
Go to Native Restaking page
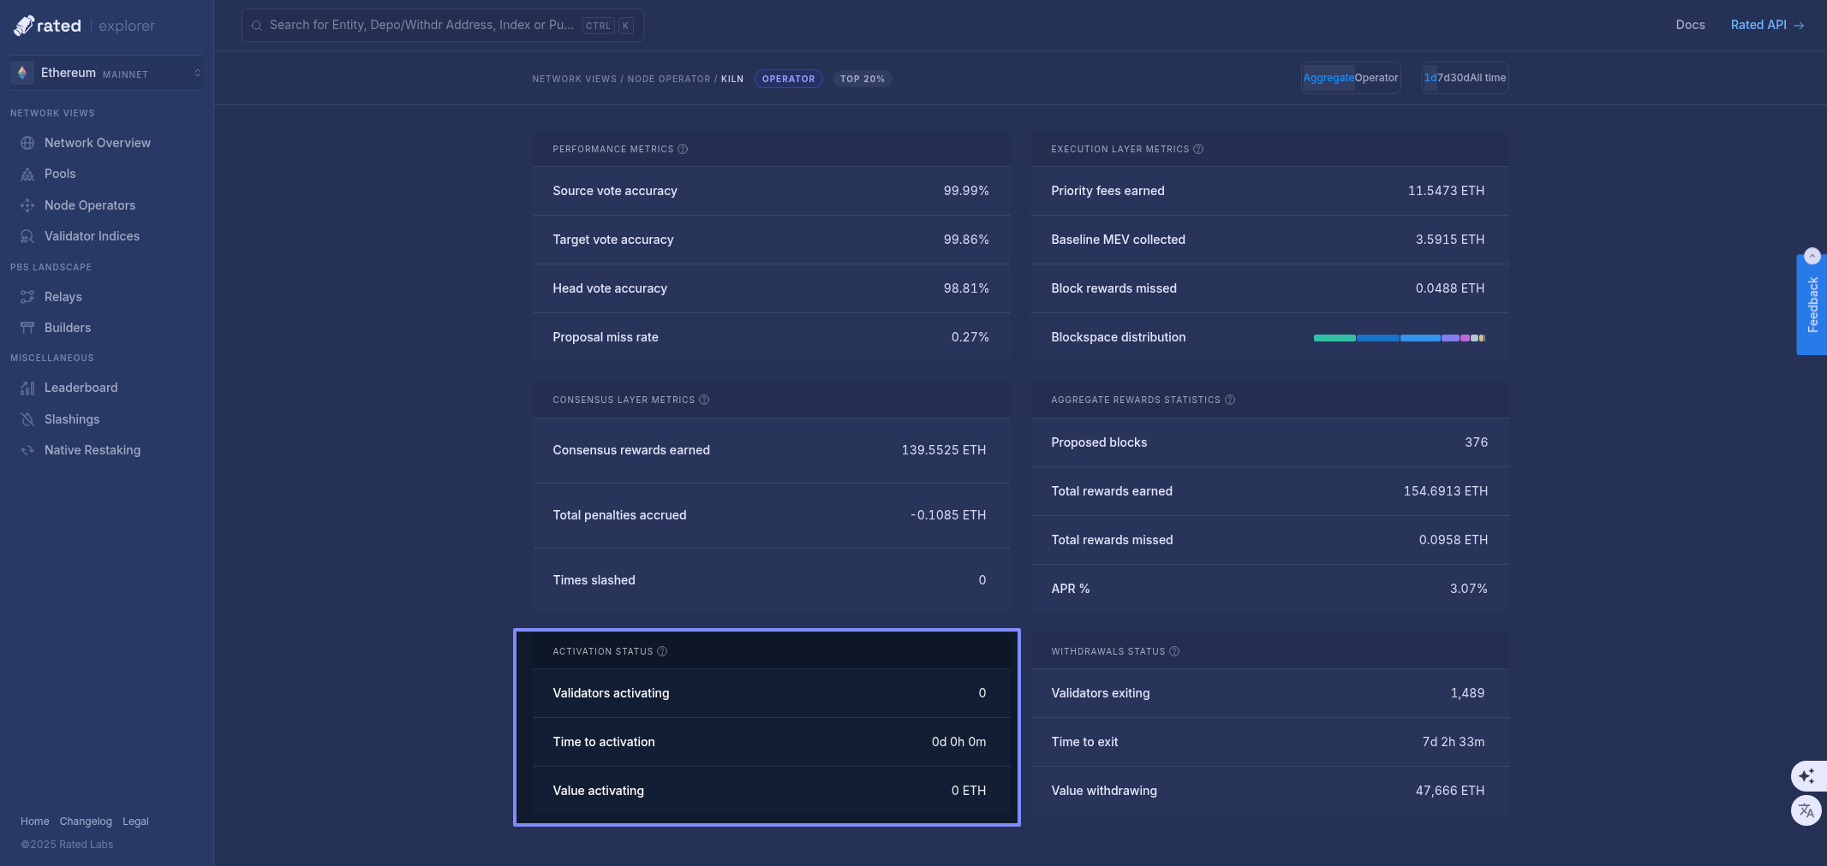click(93, 450)
